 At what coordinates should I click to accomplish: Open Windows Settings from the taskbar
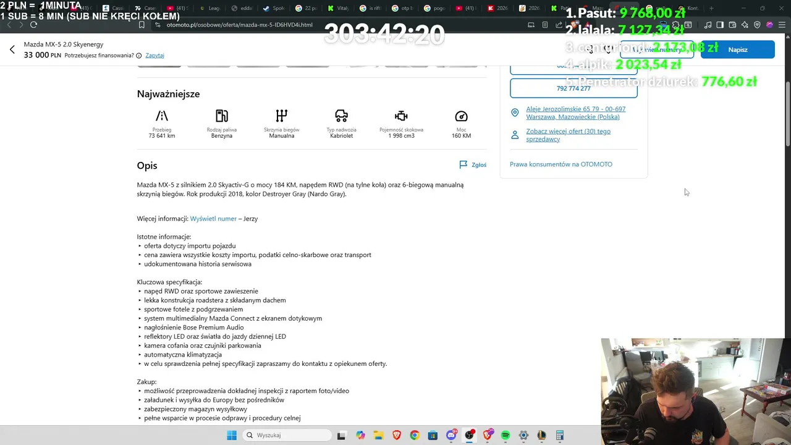coord(523,435)
